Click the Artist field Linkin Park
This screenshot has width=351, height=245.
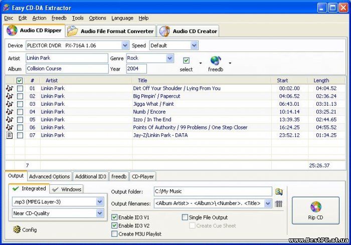click(x=67, y=58)
